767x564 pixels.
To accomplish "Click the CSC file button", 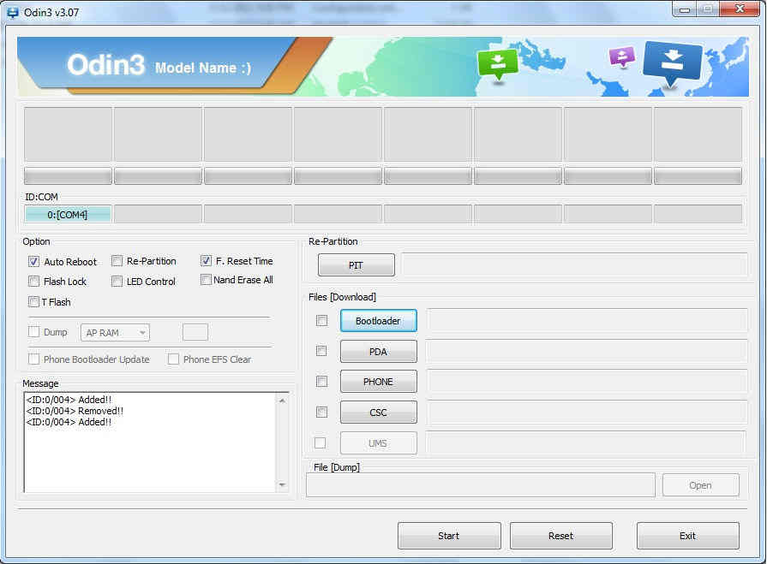I will pyautogui.click(x=379, y=413).
